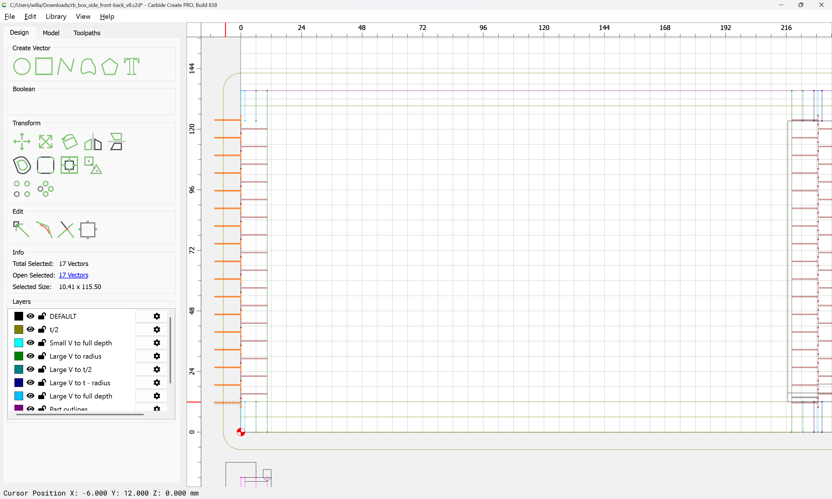Open settings for Small V to full depth layer
The image size is (832, 499).
point(157,343)
